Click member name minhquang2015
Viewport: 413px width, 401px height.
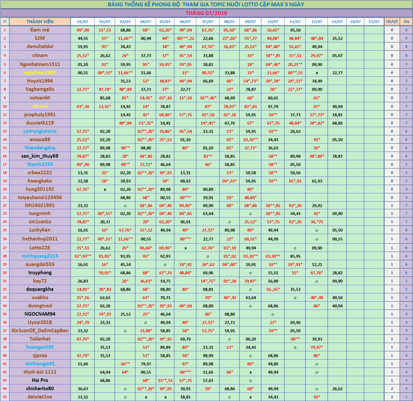40,256
